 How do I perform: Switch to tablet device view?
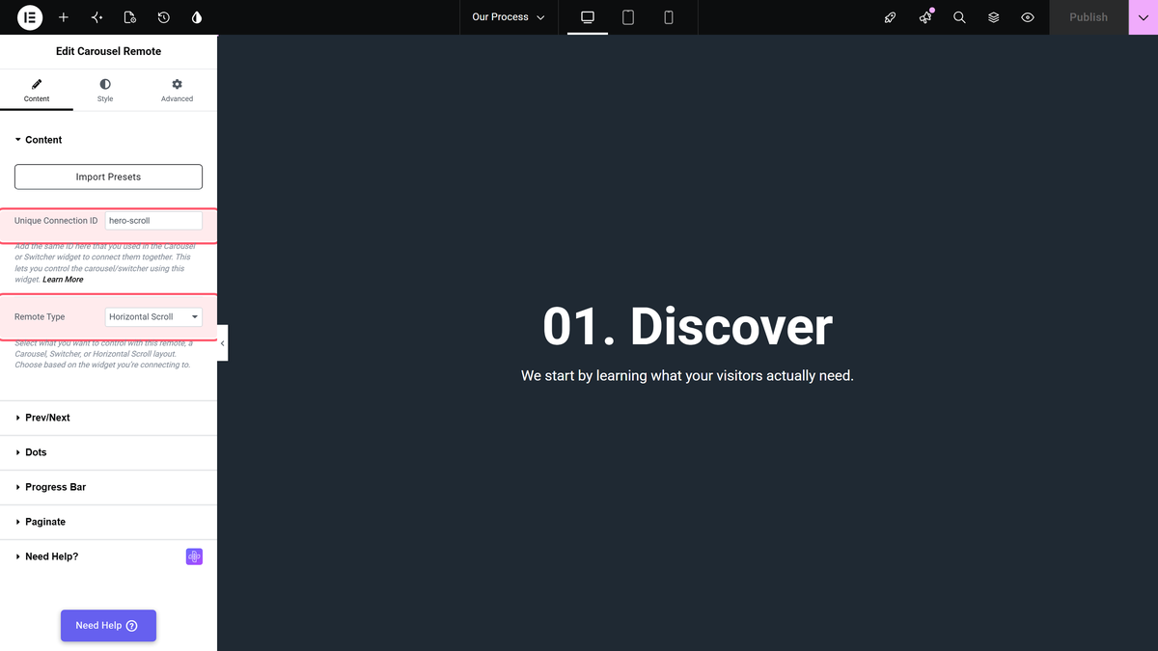[x=628, y=17]
